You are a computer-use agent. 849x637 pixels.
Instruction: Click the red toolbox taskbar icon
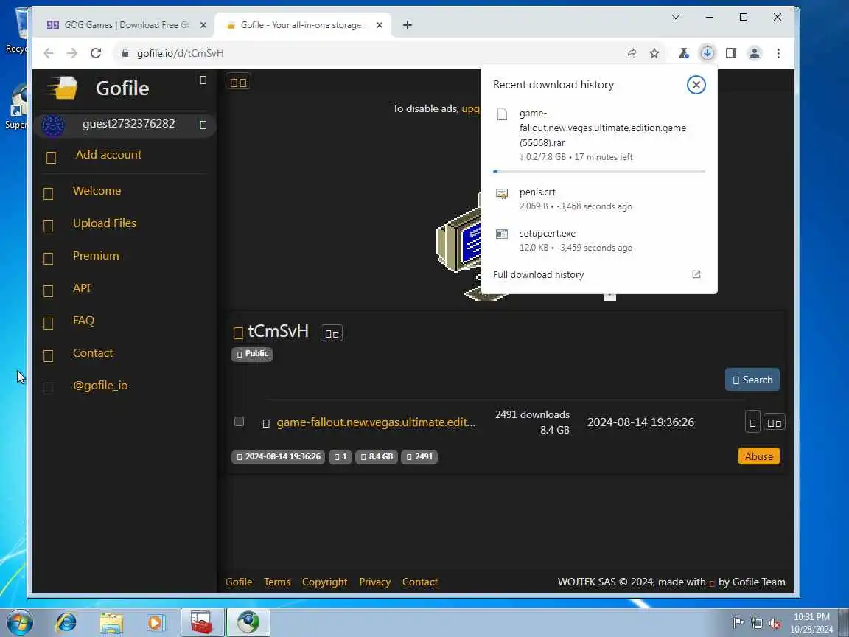202,622
